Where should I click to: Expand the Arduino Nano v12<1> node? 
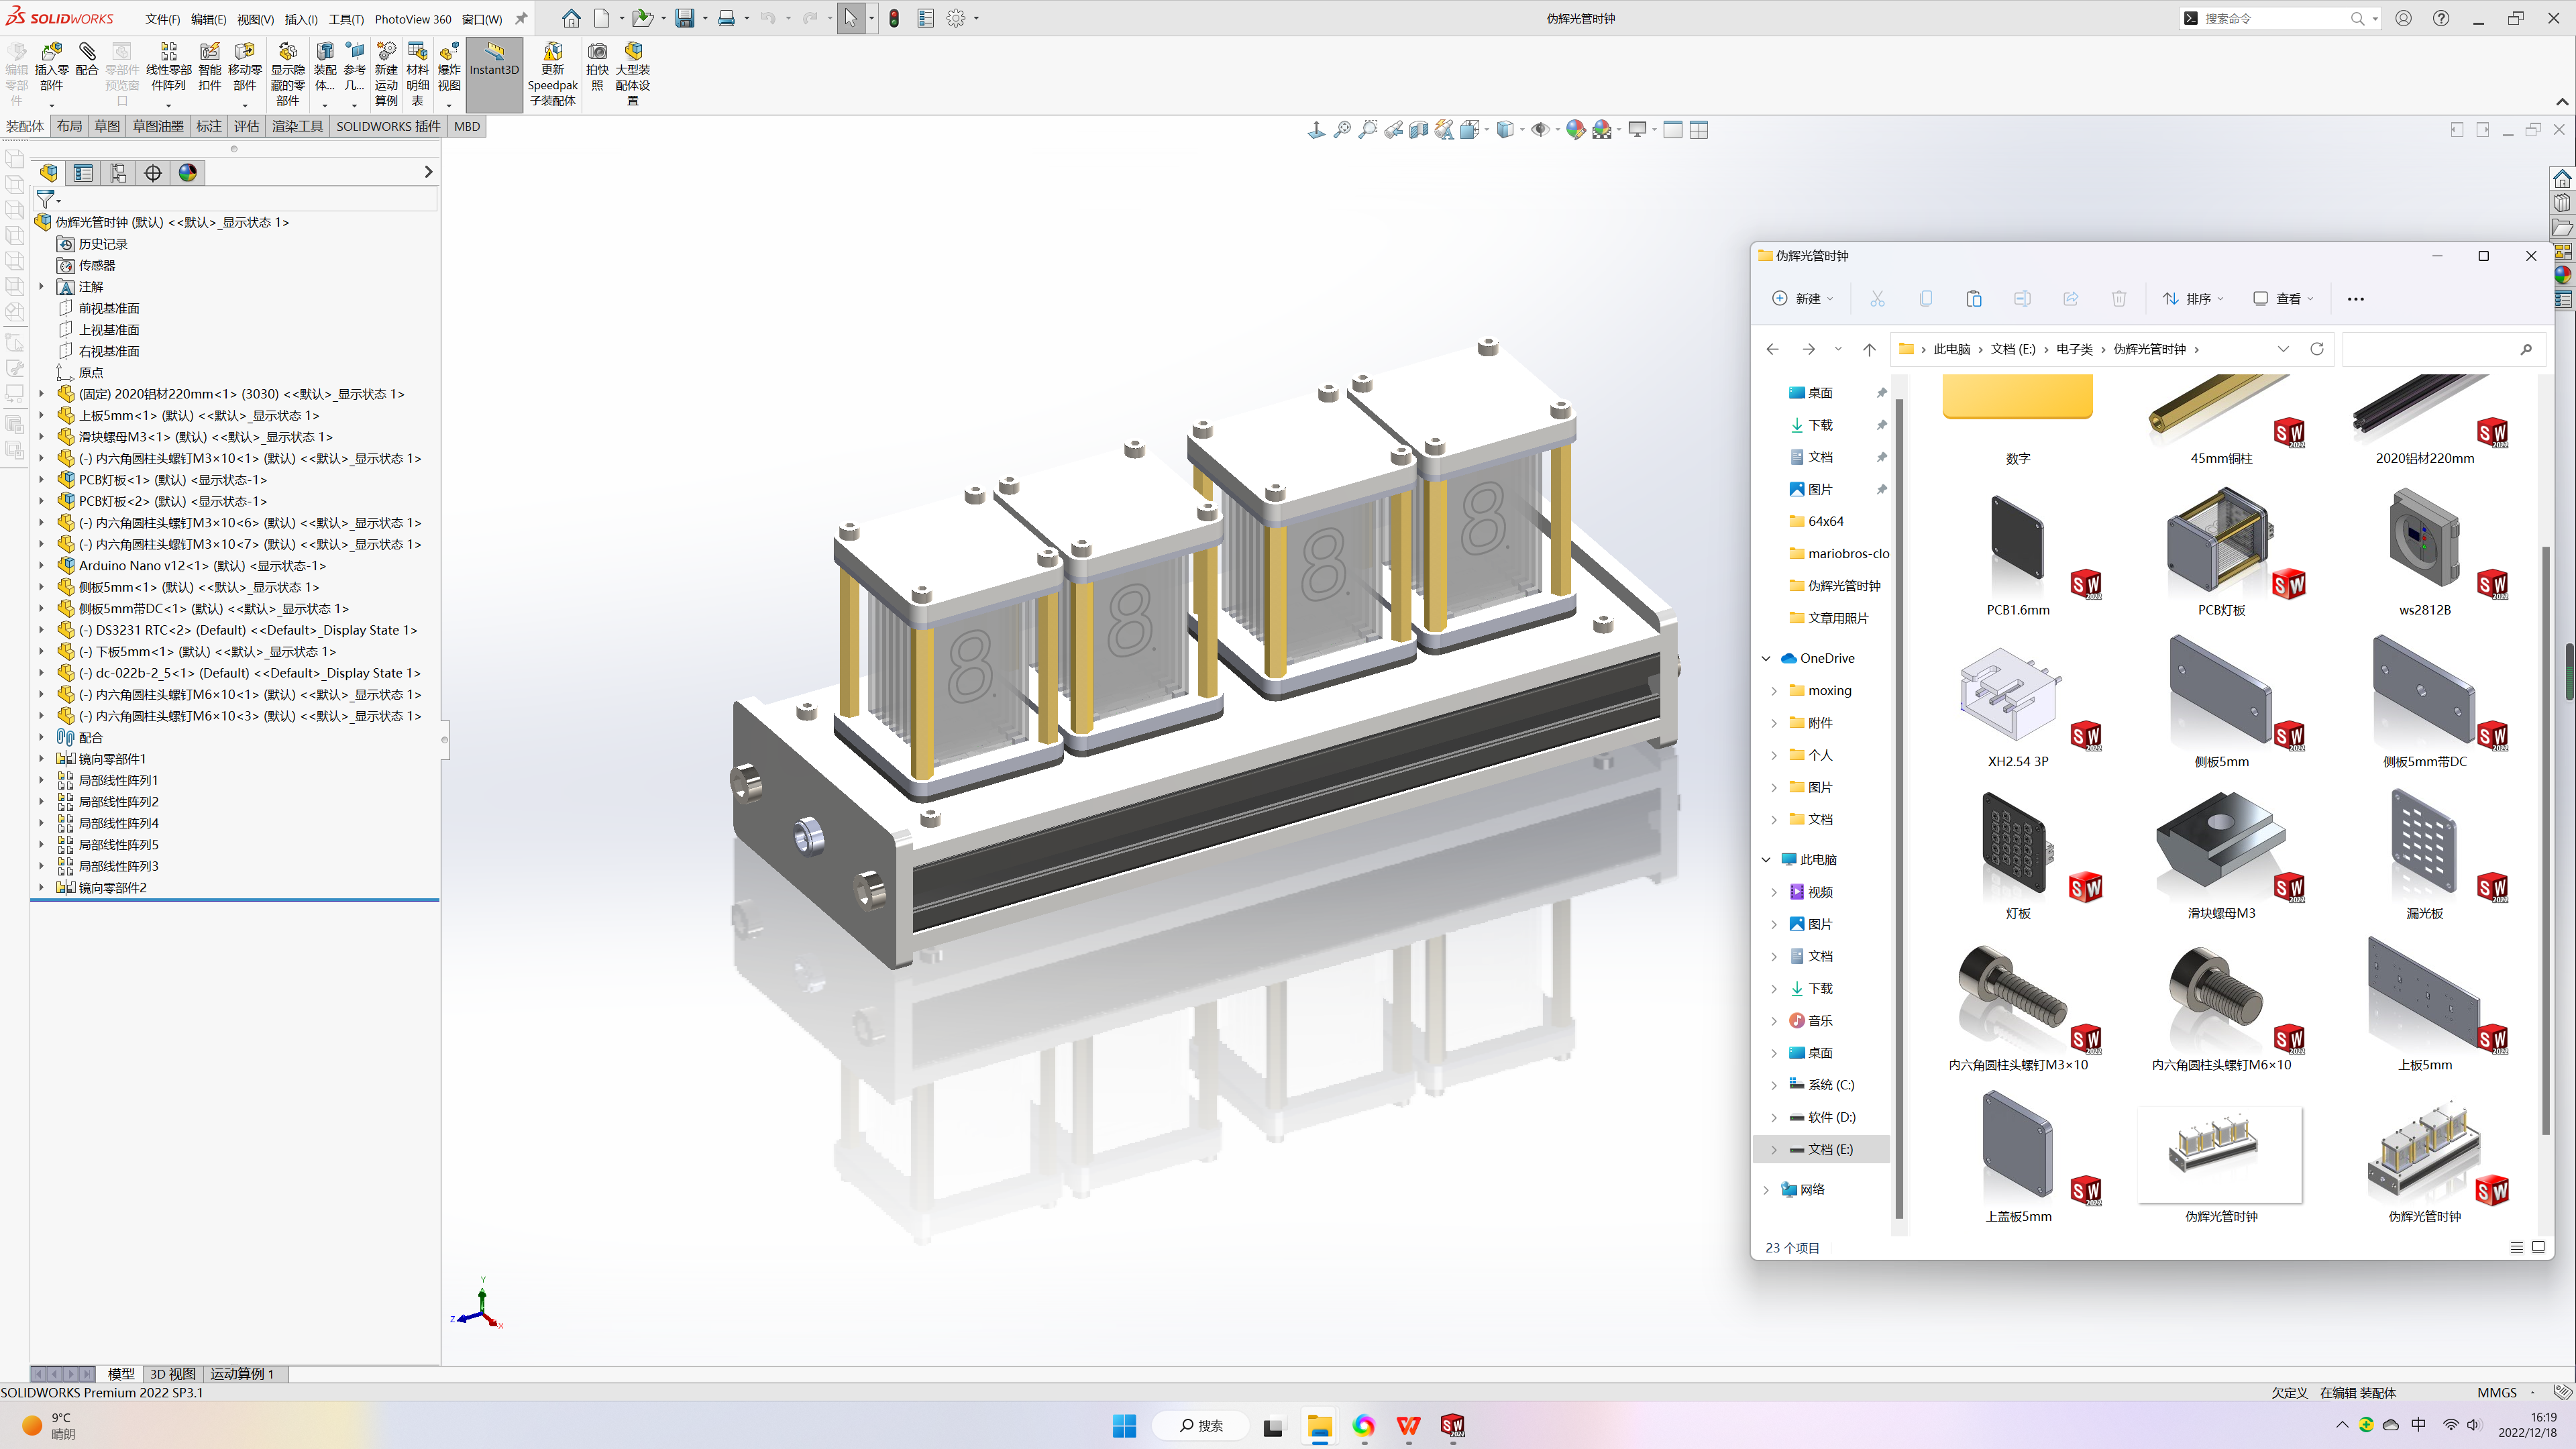(x=41, y=566)
